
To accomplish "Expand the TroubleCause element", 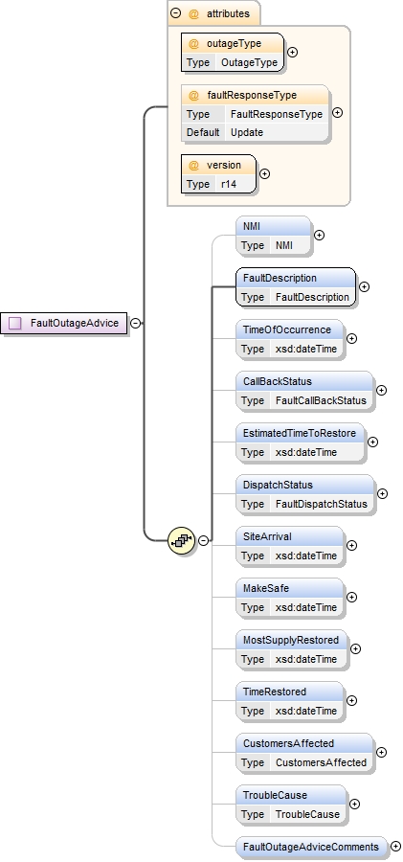I will [x=355, y=804].
